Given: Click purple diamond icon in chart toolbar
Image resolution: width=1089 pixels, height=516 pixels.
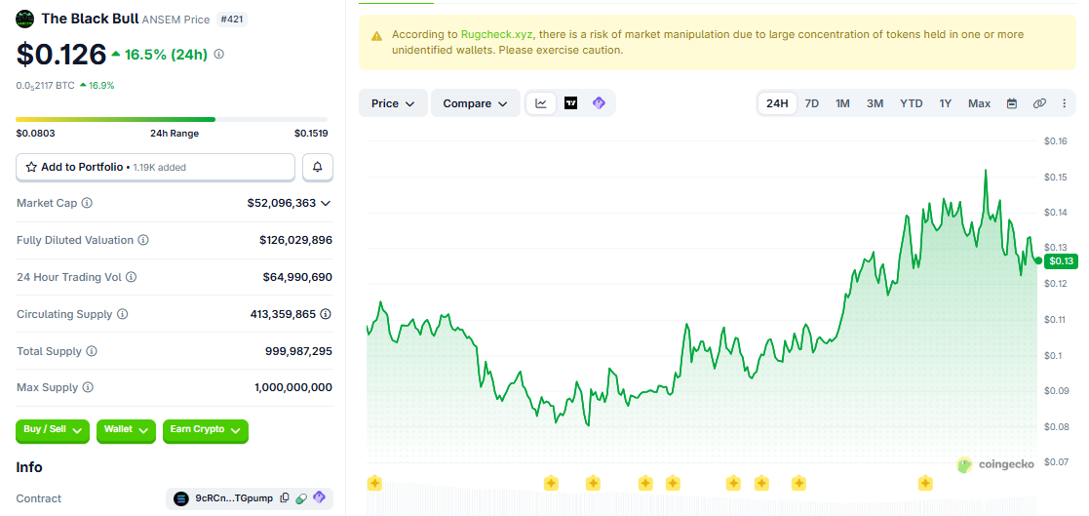Looking at the screenshot, I should [599, 103].
